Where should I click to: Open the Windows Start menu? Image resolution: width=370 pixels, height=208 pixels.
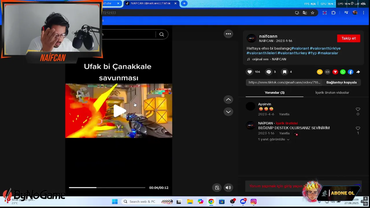[x=115, y=201]
